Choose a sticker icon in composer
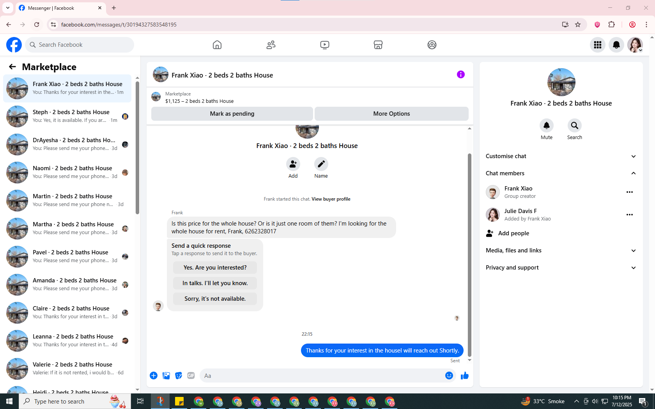 pyautogui.click(x=179, y=376)
